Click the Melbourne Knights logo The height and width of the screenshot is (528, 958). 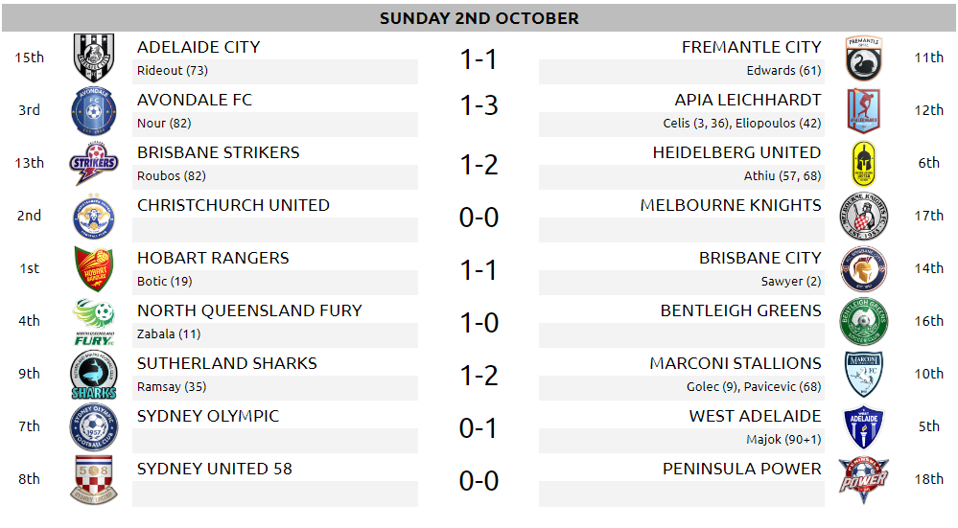tap(863, 216)
